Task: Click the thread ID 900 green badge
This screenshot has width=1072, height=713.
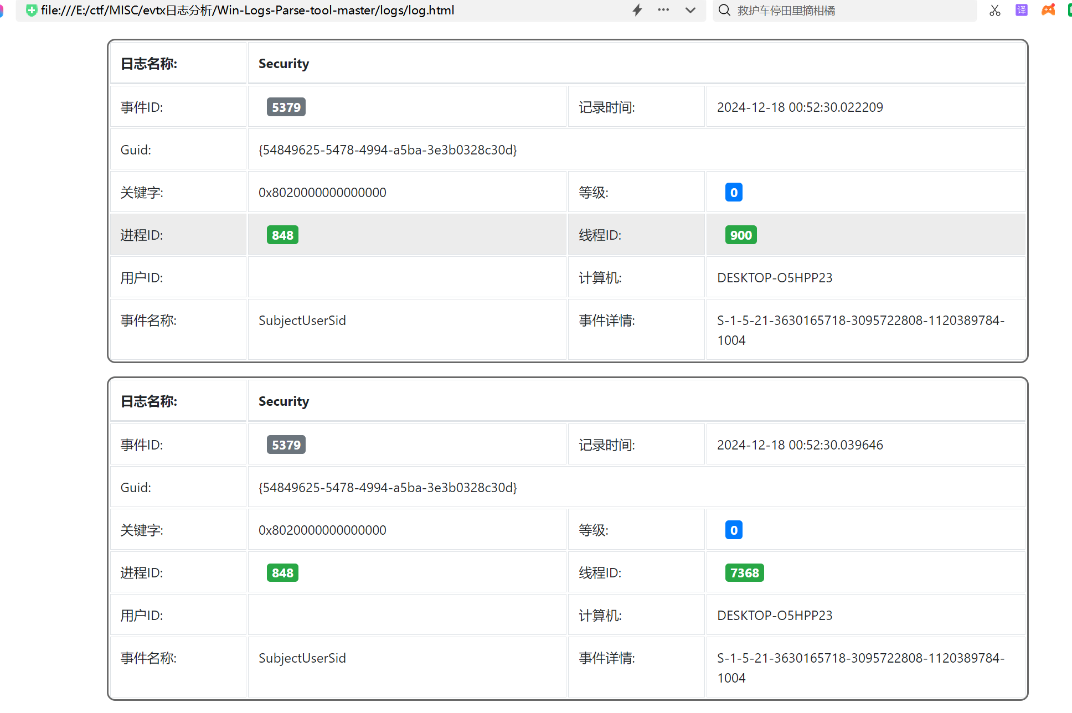Action: 741,235
